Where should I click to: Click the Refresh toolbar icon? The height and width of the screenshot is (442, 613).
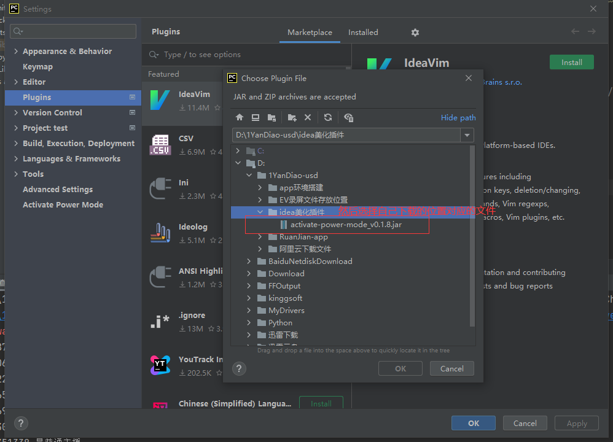coord(328,117)
